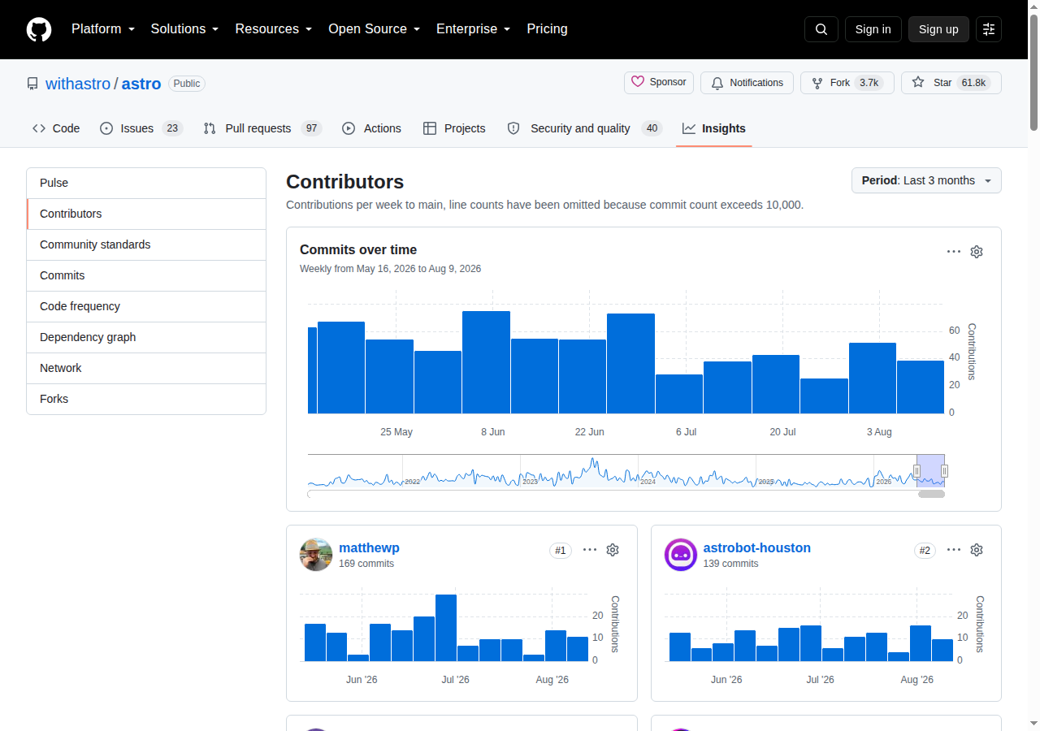1040x731 pixels.
Task: Click the Notifications bell button
Action: point(747,83)
